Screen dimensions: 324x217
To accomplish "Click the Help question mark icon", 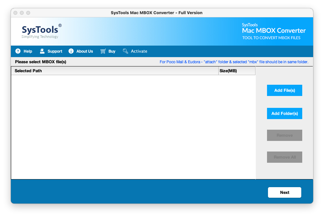I will point(18,51).
